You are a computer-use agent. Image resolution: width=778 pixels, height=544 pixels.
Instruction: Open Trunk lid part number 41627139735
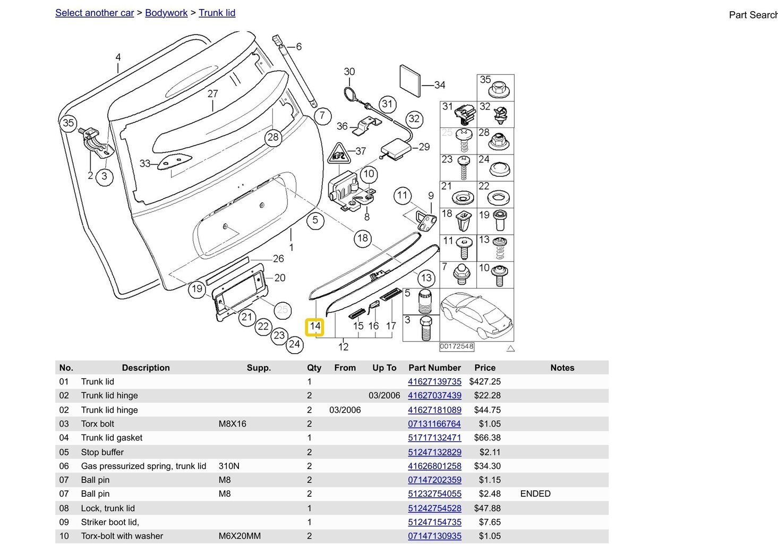[x=434, y=381]
